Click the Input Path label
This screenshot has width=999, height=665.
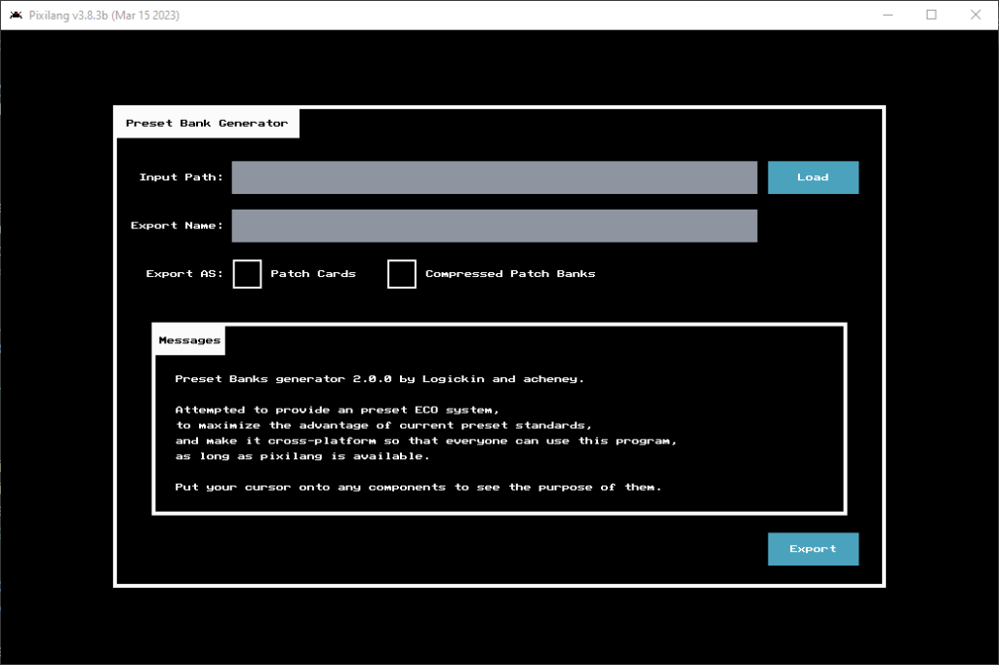pos(180,177)
